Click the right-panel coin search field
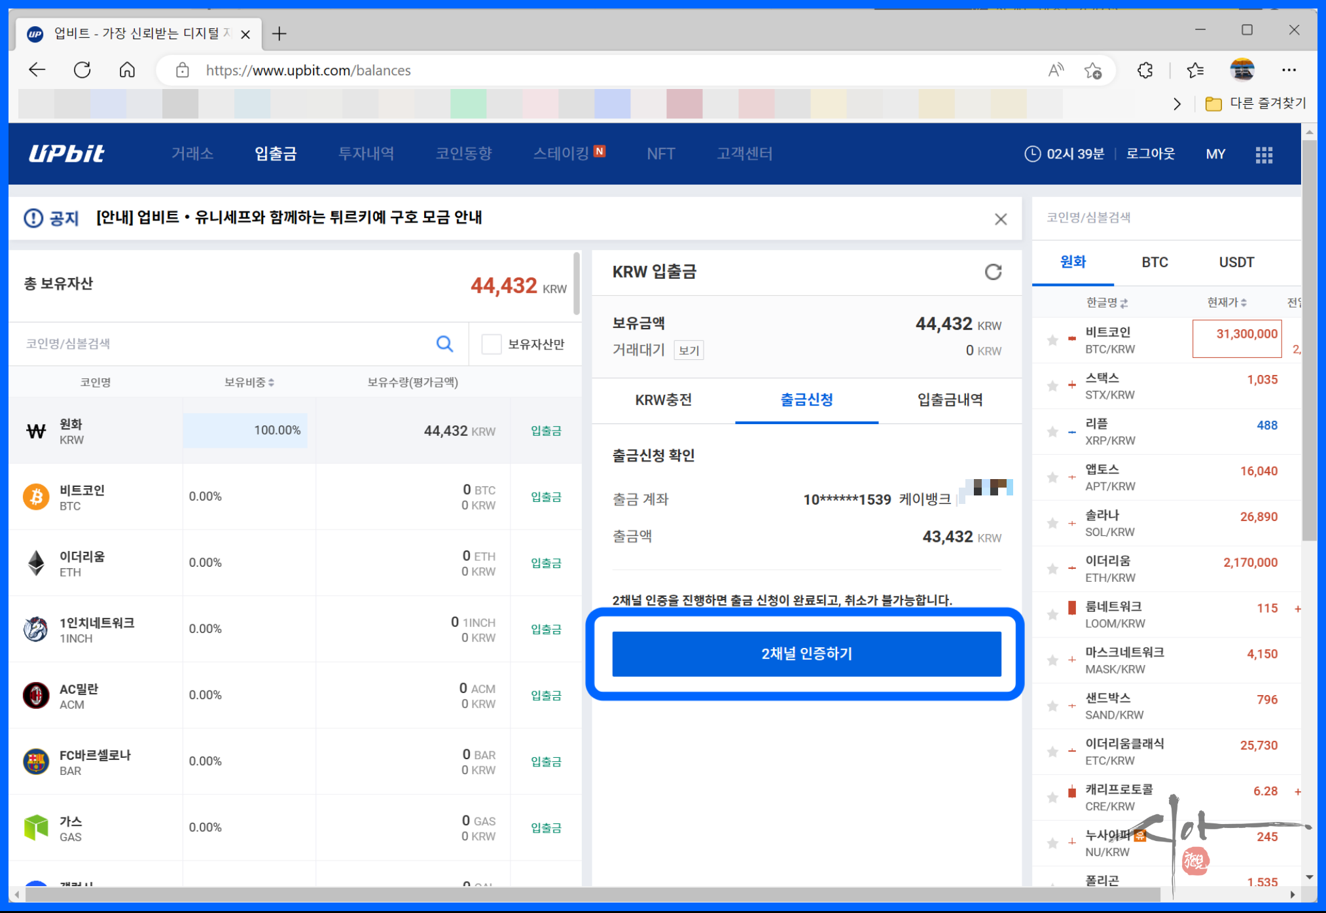Image resolution: width=1326 pixels, height=913 pixels. click(x=1152, y=217)
